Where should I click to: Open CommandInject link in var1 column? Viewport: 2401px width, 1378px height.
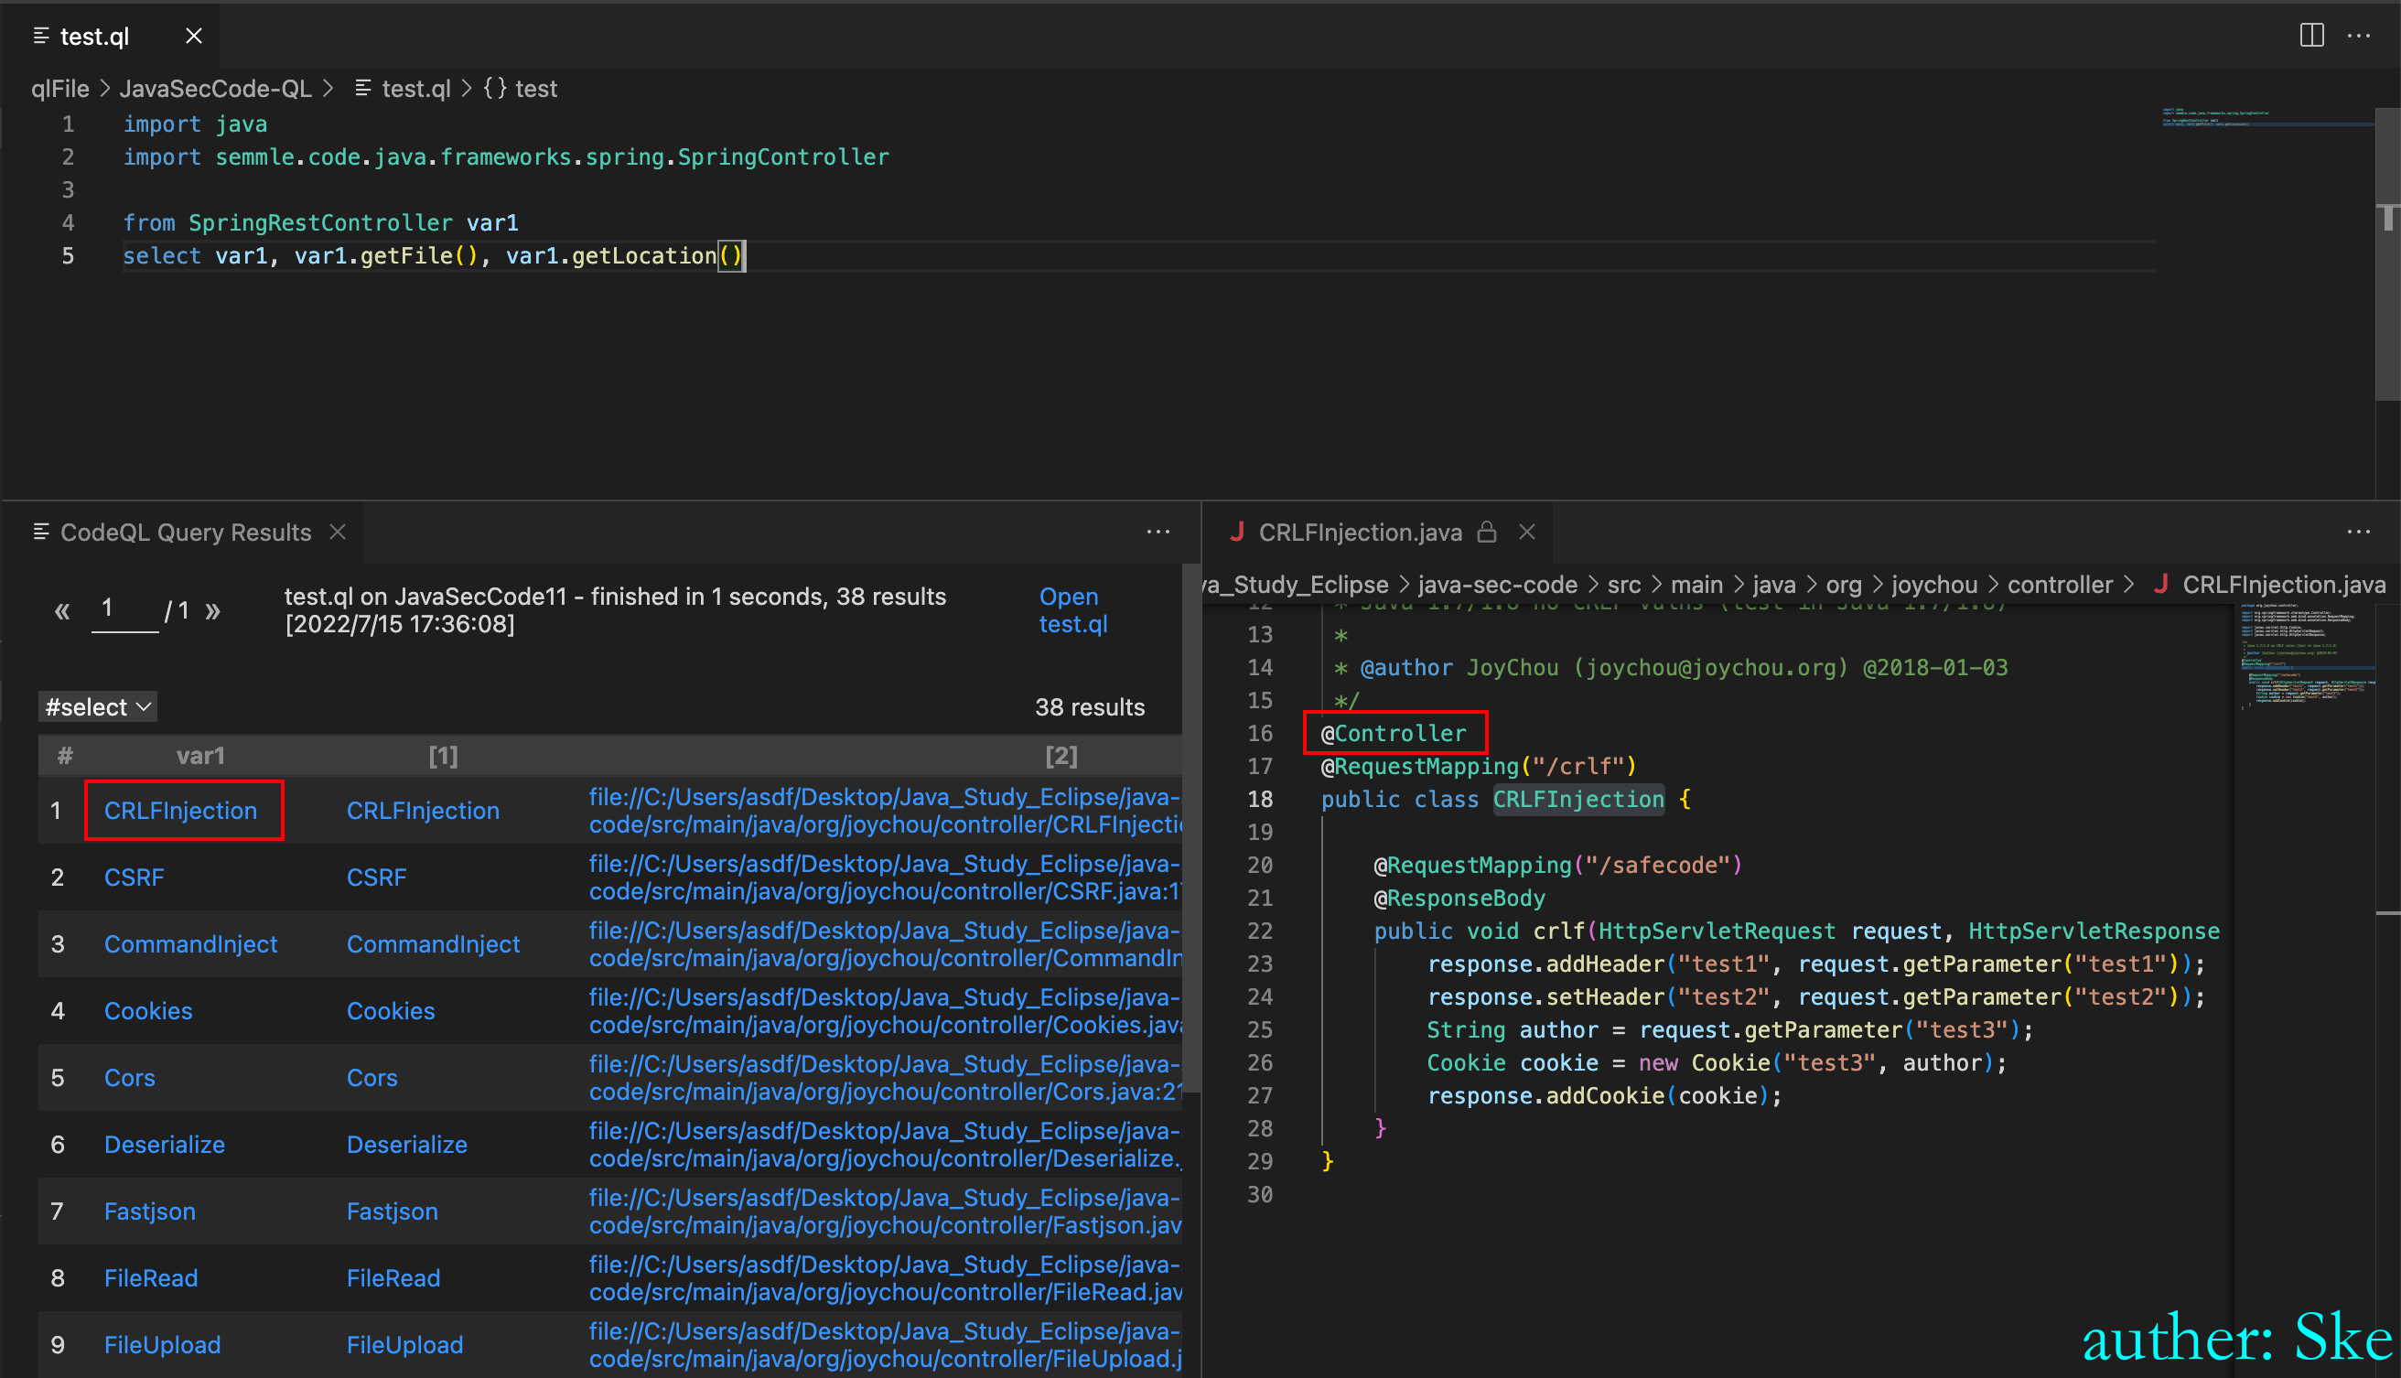point(190,943)
